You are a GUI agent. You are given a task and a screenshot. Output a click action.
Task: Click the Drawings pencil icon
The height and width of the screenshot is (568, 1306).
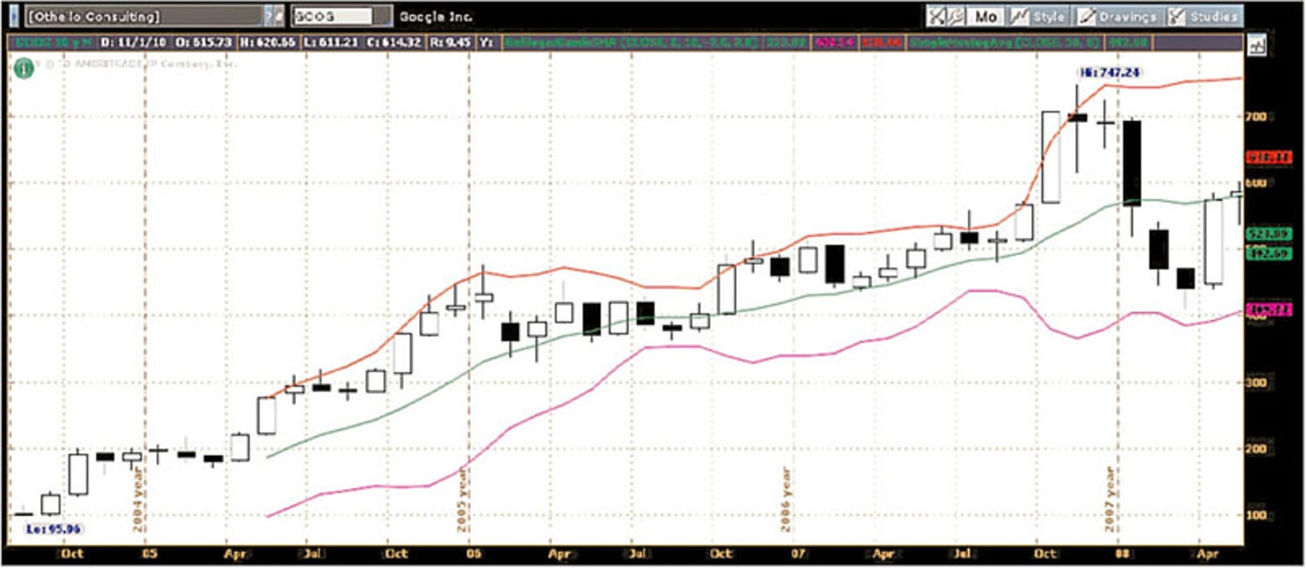tap(1087, 16)
